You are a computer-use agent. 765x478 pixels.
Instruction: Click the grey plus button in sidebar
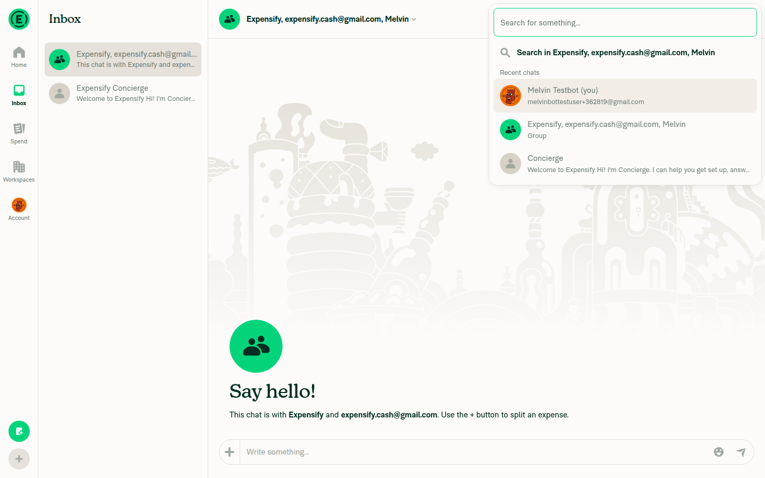point(19,459)
